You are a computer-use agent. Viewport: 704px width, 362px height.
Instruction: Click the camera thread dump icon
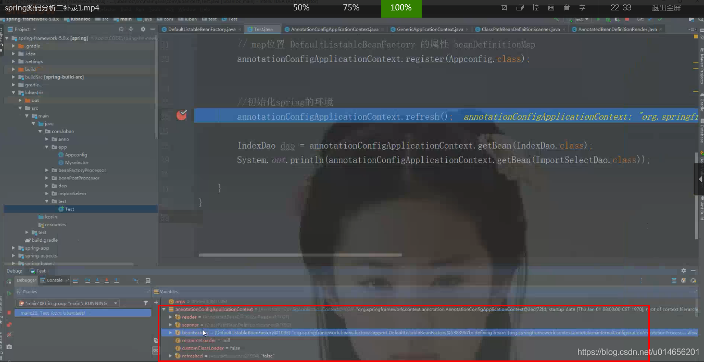point(9,347)
